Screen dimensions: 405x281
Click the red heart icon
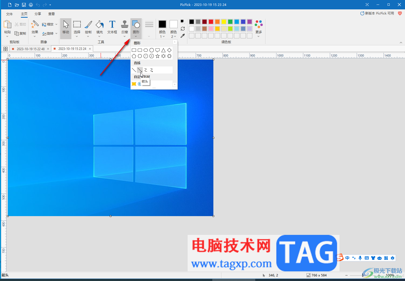(400, 13)
